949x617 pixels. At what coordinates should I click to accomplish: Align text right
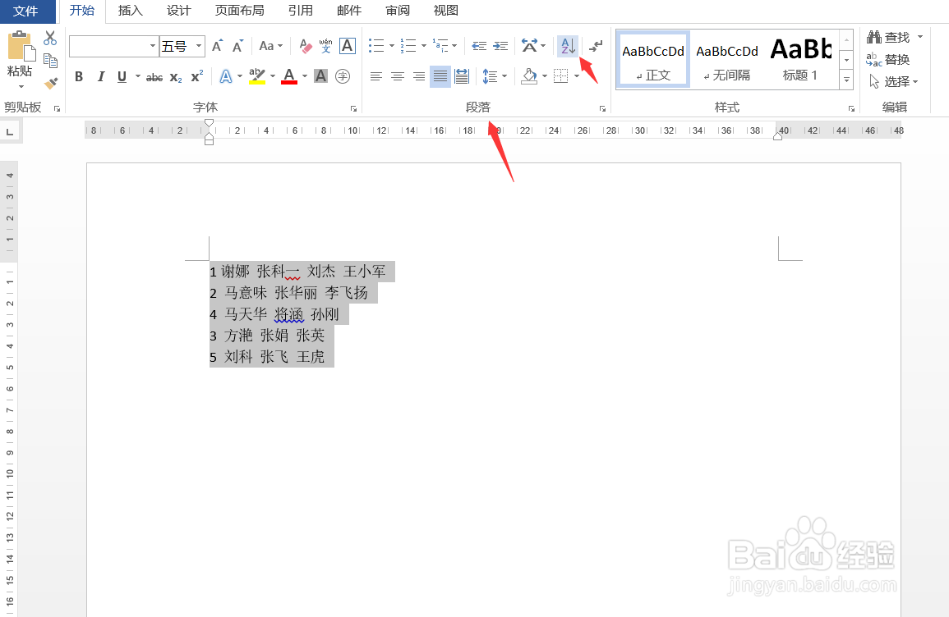[x=419, y=76]
